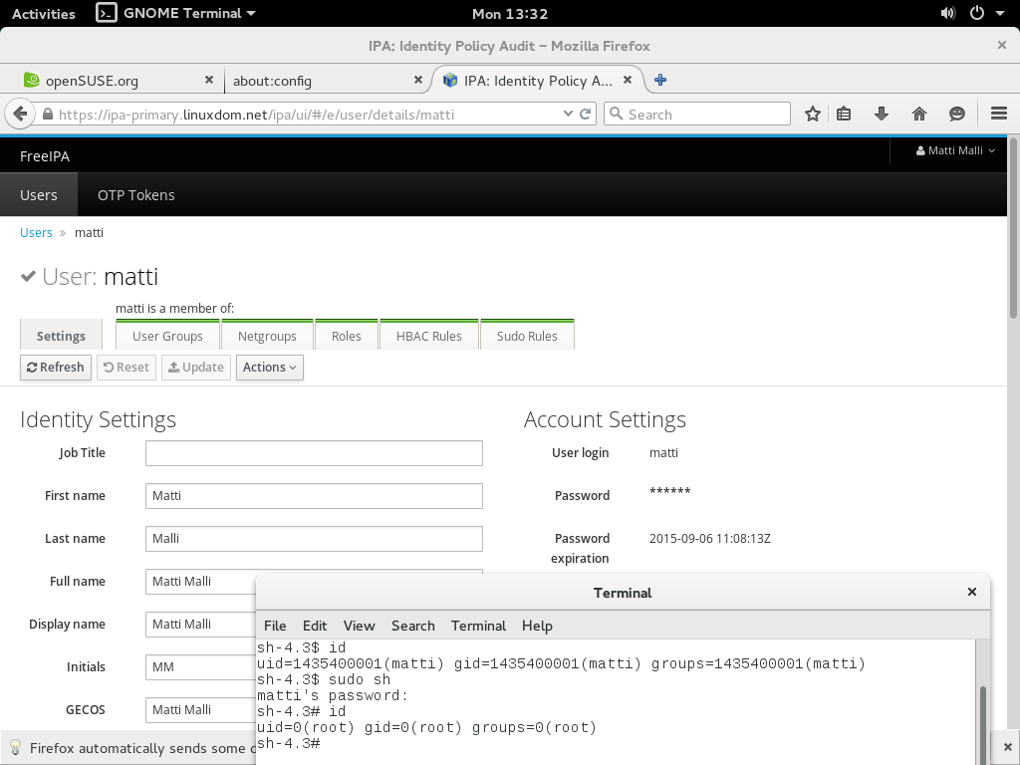Screen dimensions: 1020x765
Task: Open the Matti Malli user menu
Action: click(x=953, y=151)
